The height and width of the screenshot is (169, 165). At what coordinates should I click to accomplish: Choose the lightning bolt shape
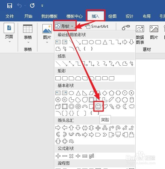click(112, 106)
